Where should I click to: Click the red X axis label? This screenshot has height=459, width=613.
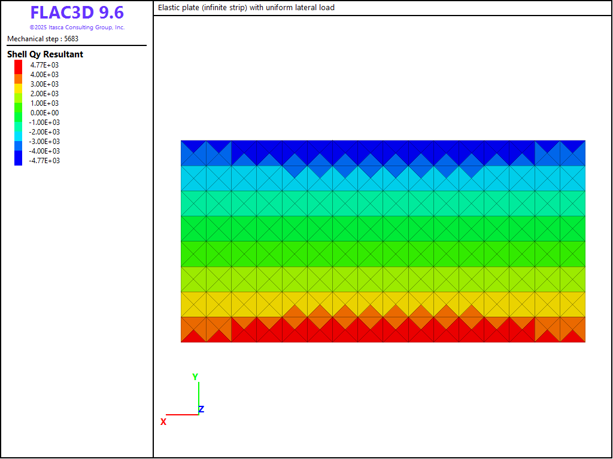pyautogui.click(x=163, y=422)
